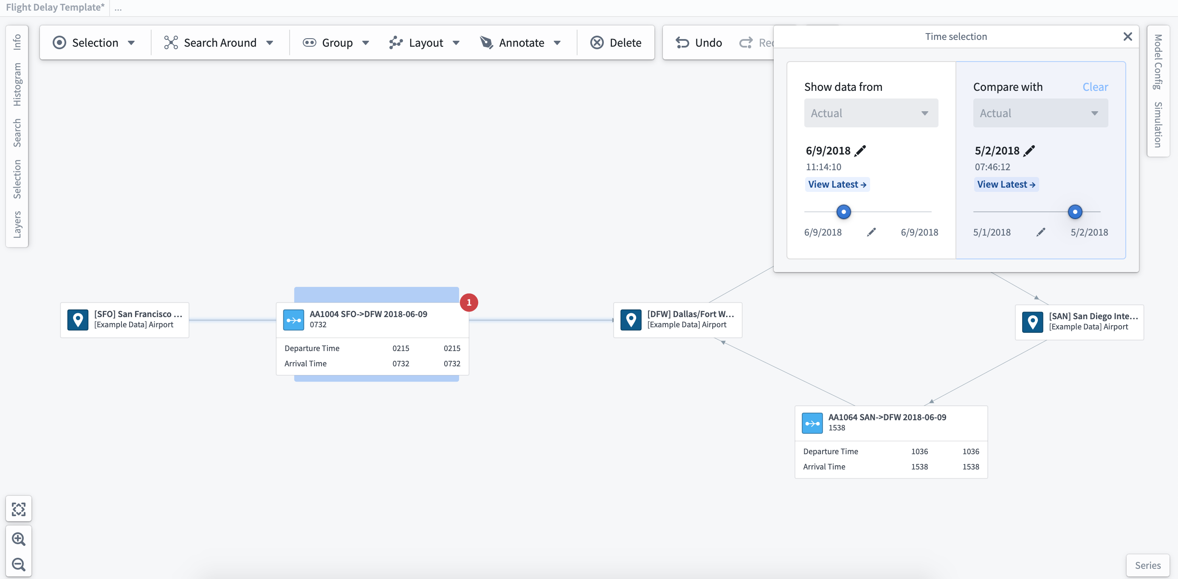Click the Compare with slider handle
Image resolution: width=1178 pixels, height=579 pixels.
pos(1075,211)
